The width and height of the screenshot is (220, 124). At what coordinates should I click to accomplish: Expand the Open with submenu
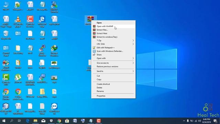pos(113,58)
